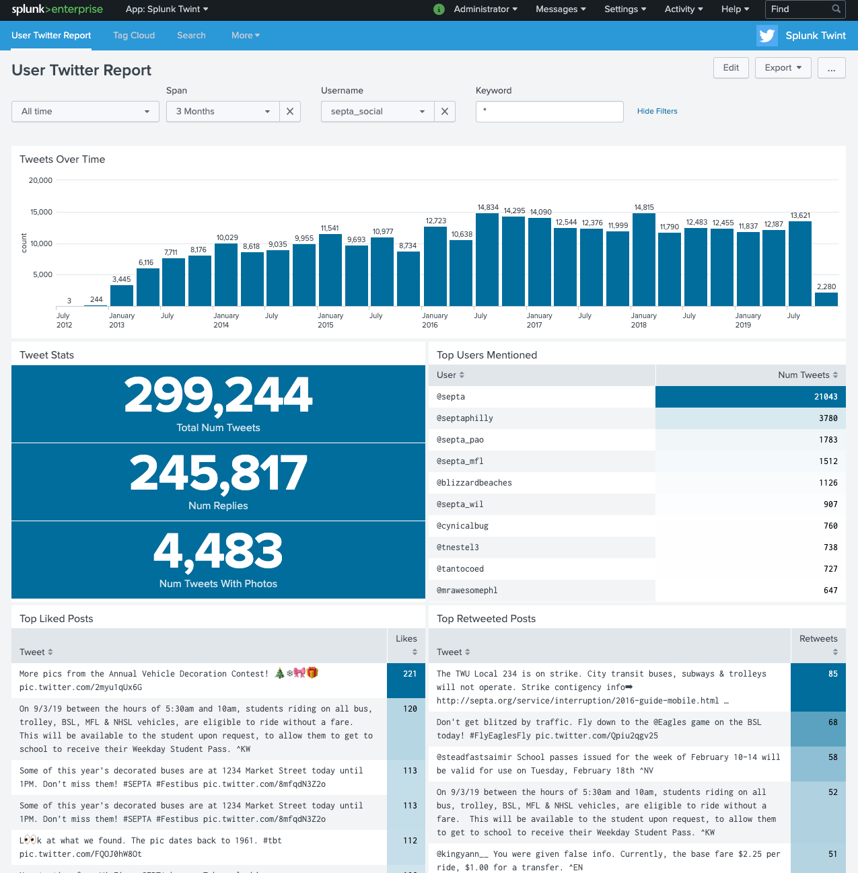Click the Splunk Twint app title
858x873 pixels.
tap(816, 36)
